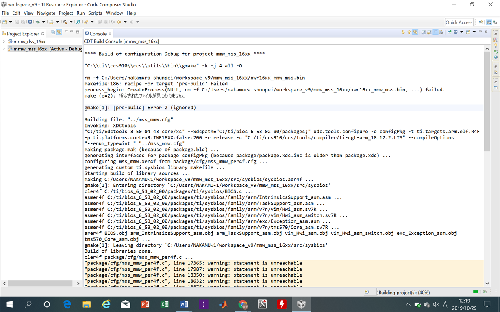Viewport: 500px width, 312px height.
Task: Click Building project(s) status text
Action: (404, 292)
